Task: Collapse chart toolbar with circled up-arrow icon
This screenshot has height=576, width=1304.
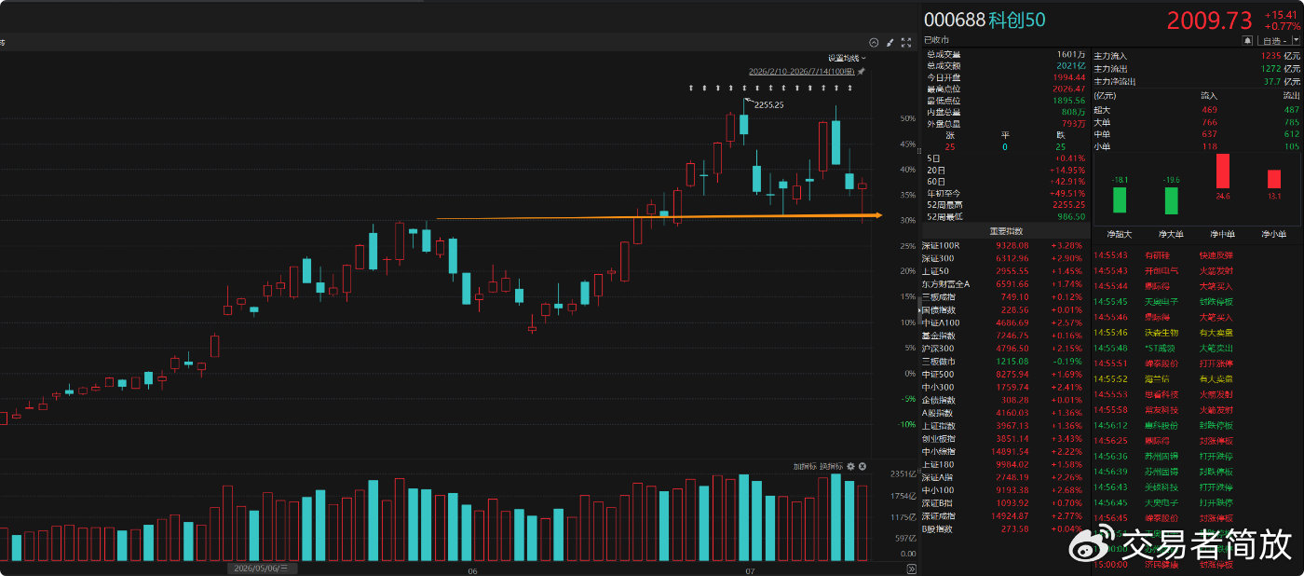Action: coord(874,42)
